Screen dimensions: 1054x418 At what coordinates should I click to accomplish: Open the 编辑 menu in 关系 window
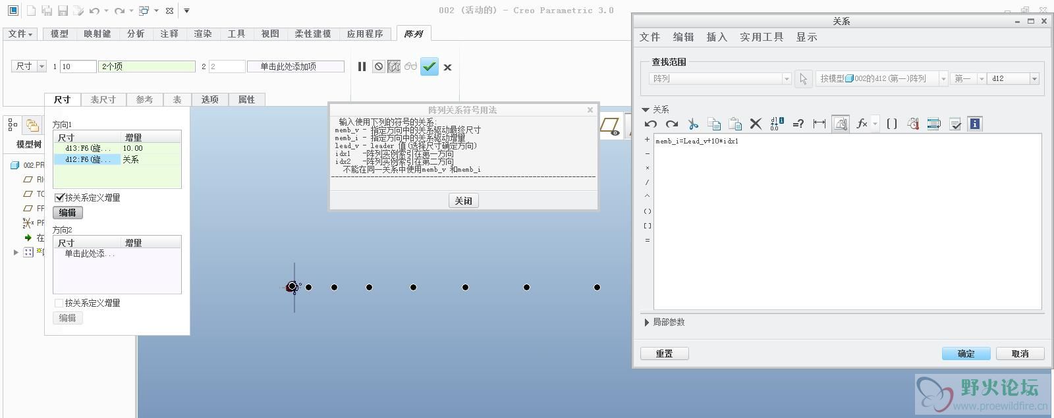(x=683, y=37)
